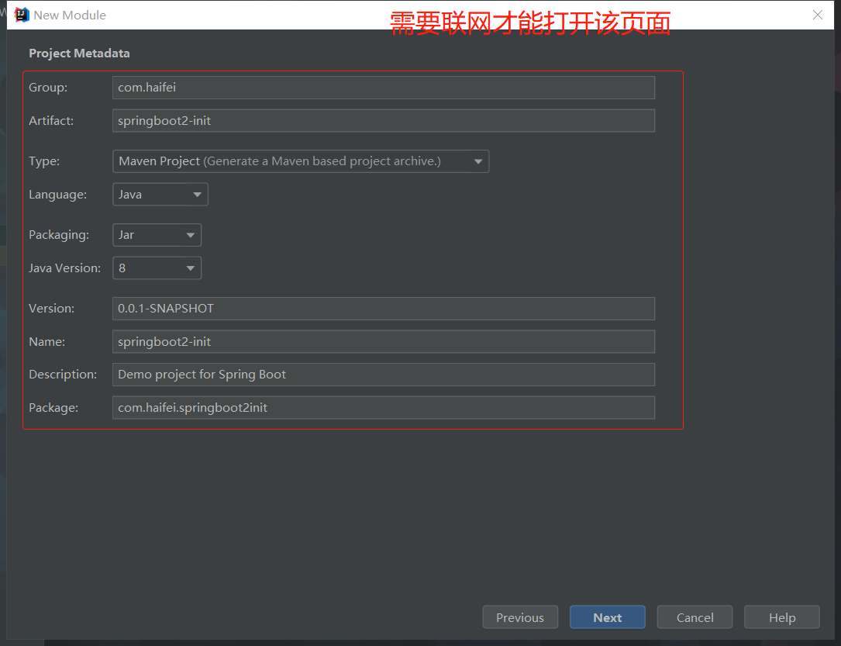
Task: Open the Language dropdown showing Java
Action: click(160, 194)
